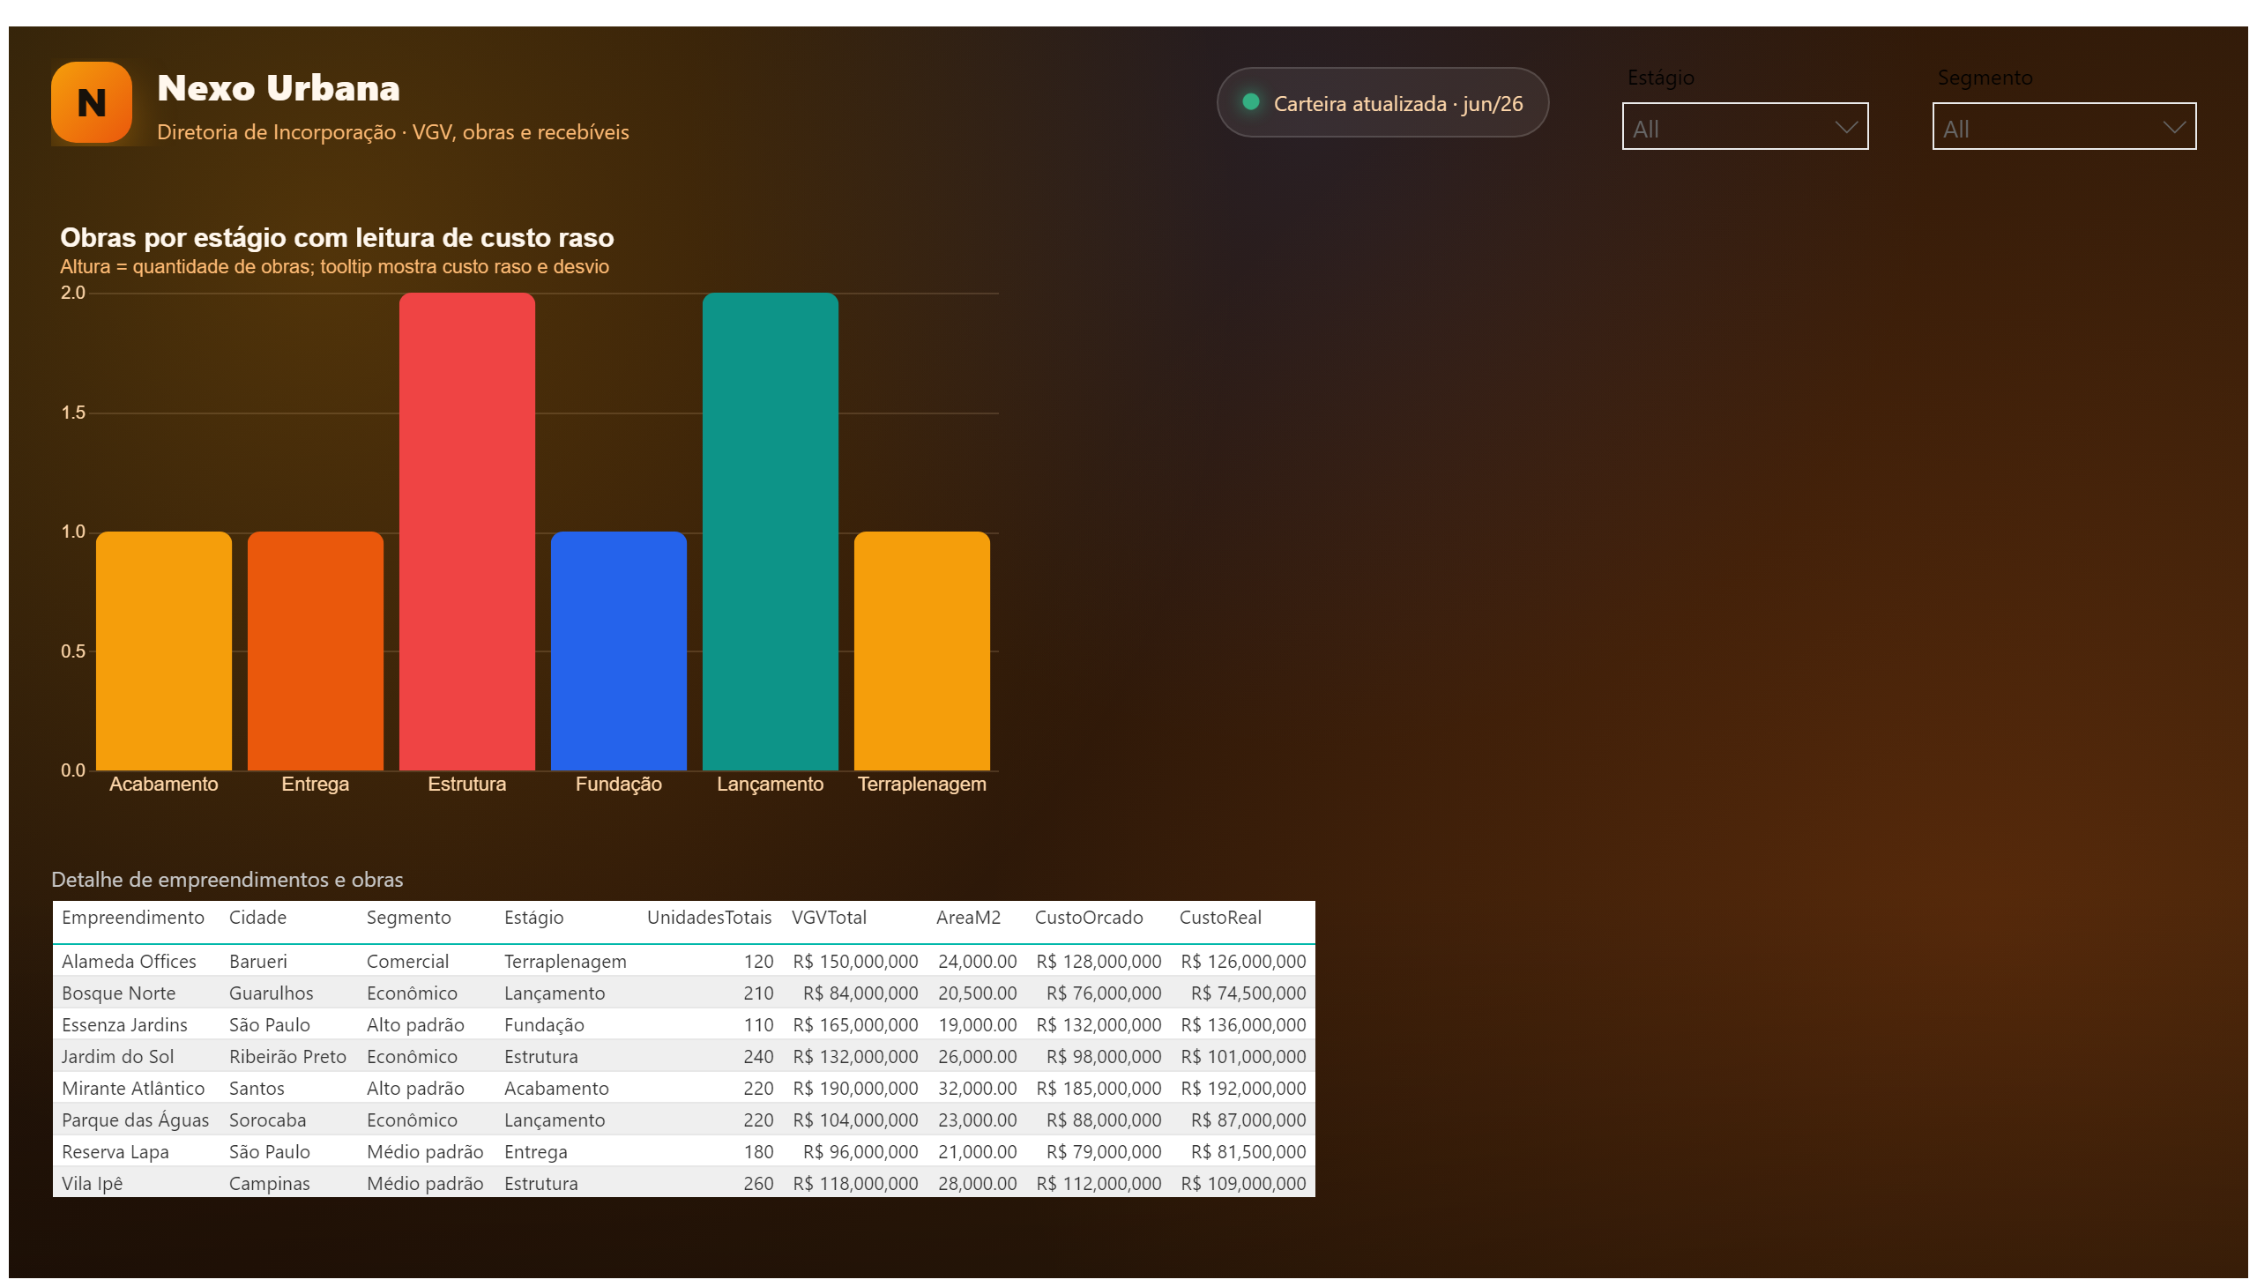Sort the table by the Empreendimento column header

[132, 918]
